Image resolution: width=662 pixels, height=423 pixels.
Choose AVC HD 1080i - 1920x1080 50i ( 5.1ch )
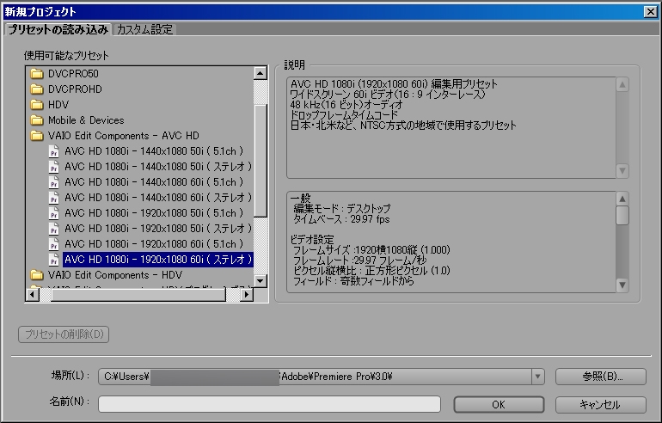pyautogui.click(x=154, y=213)
